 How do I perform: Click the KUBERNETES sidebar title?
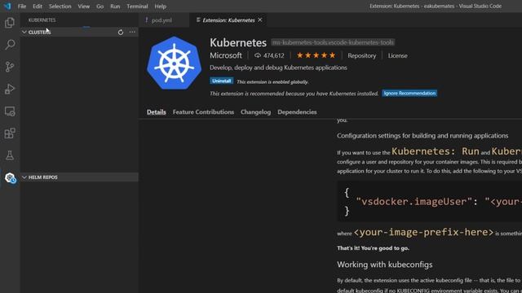(x=42, y=20)
